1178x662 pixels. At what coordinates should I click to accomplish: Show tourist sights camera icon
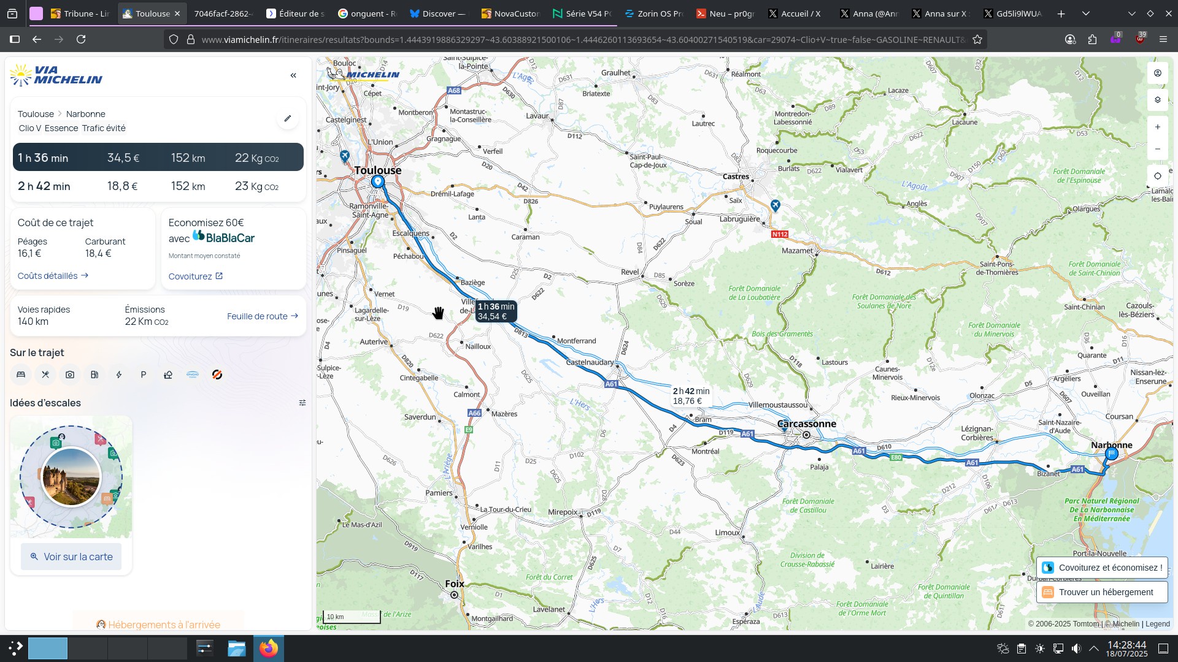(x=70, y=375)
